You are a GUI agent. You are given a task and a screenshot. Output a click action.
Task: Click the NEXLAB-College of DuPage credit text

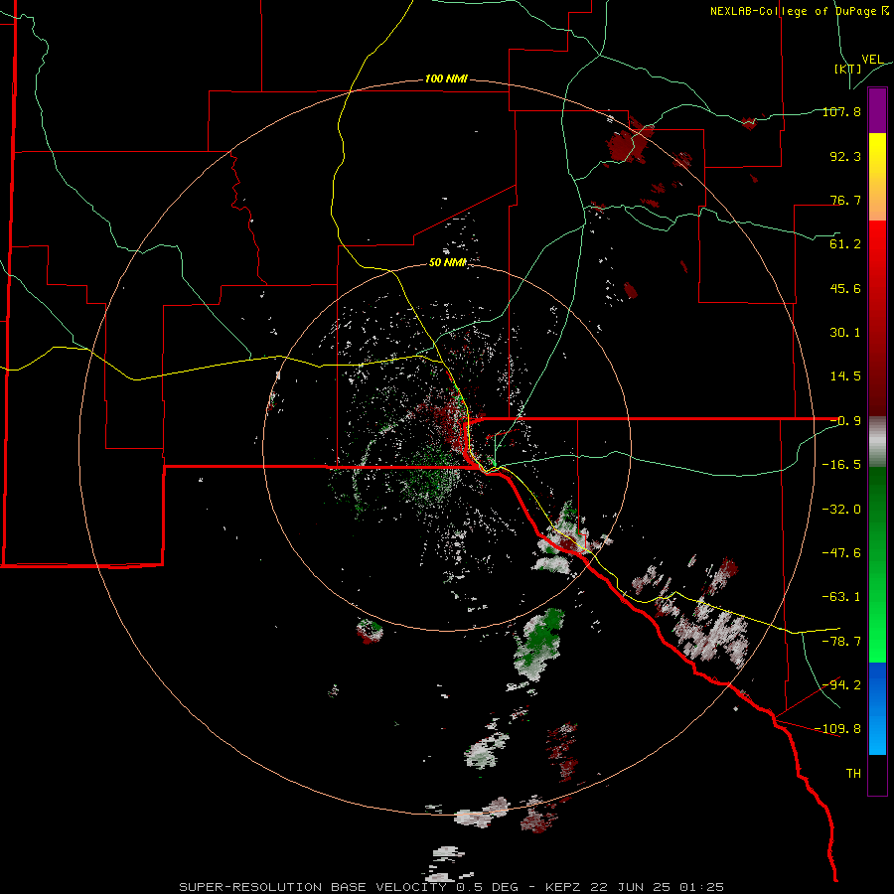tap(799, 11)
